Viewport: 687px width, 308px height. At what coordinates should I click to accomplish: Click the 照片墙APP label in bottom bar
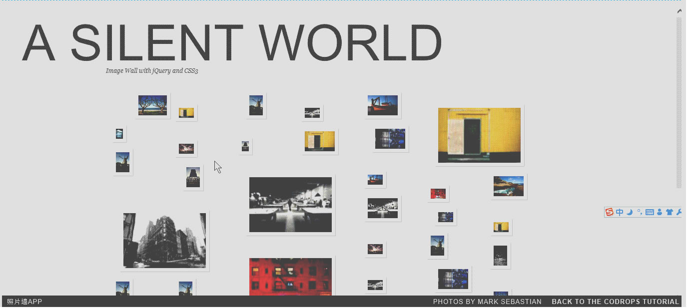[24, 302]
